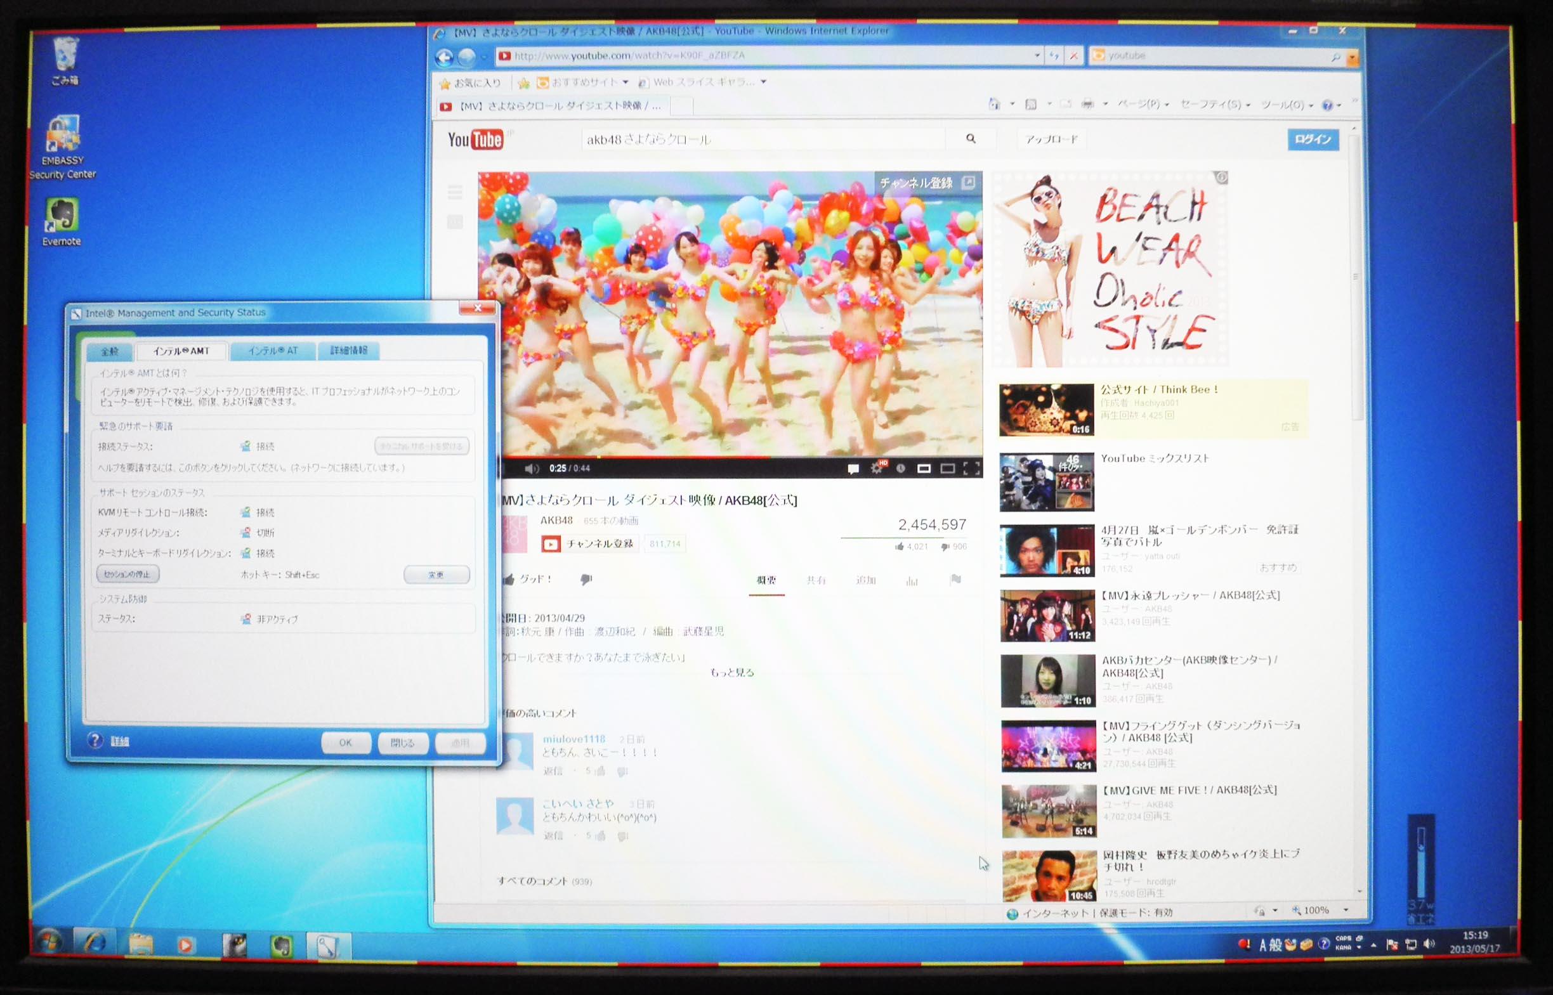Click the YouTube search magnifier icon

tap(971, 139)
